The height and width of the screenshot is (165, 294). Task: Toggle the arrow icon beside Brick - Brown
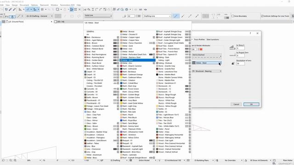click(x=118, y=43)
